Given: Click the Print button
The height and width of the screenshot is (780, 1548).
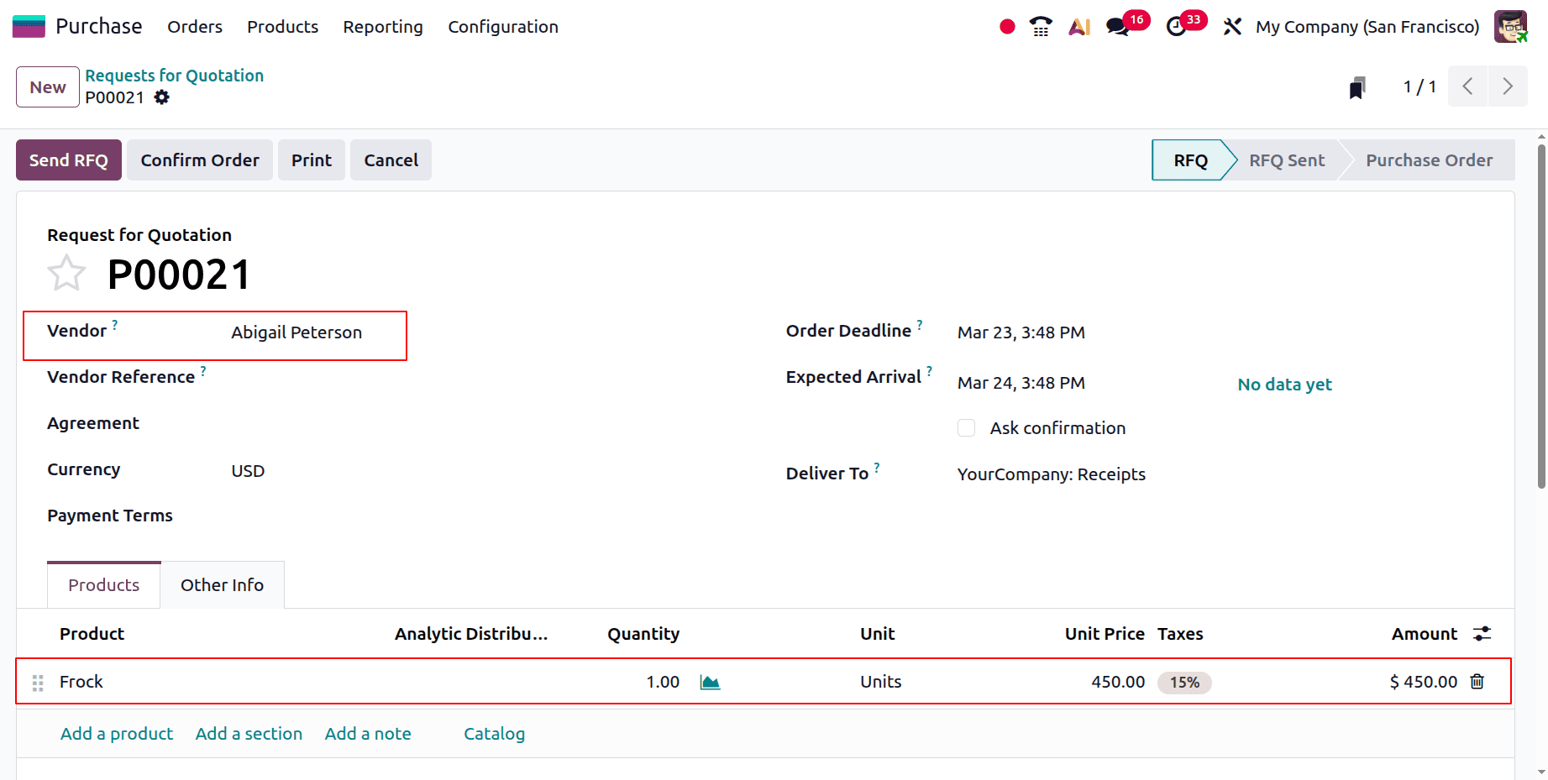Looking at the screenshot, I should [312, 160].
